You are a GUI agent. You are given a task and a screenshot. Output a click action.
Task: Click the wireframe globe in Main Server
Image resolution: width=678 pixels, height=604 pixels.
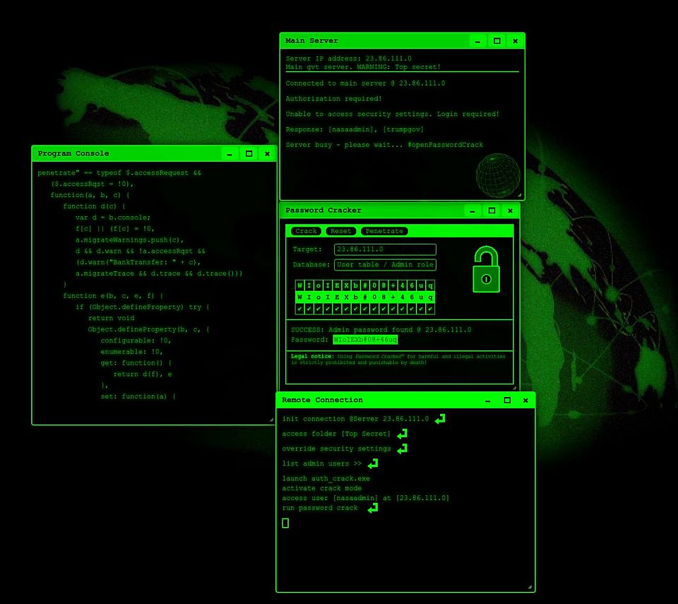[498, 174]
